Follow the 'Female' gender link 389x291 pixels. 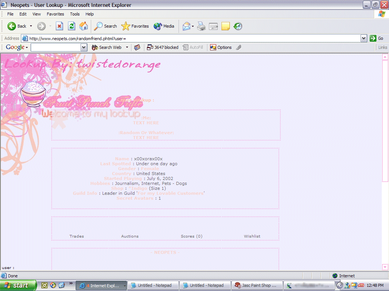pyautogui.click(x=150, y=169)
